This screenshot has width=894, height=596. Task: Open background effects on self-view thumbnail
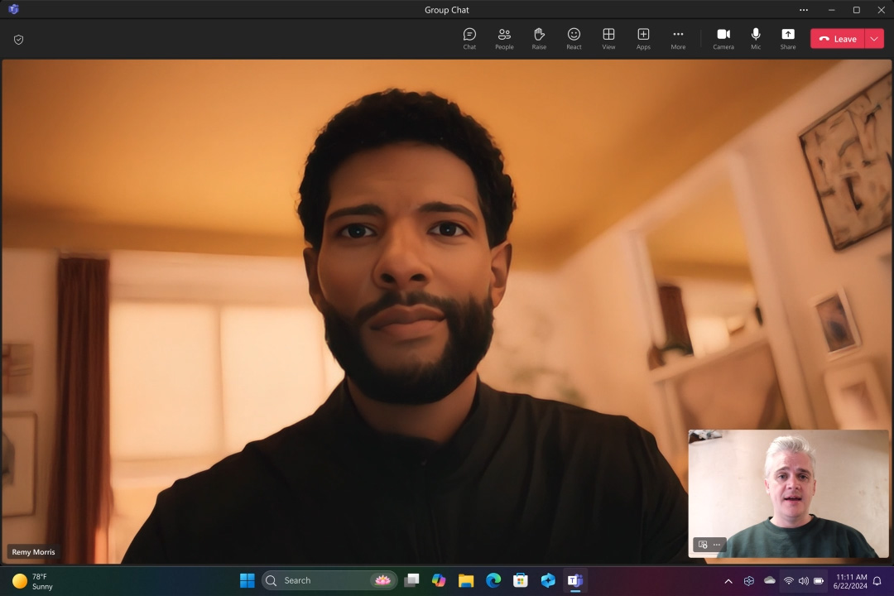(x=703, y=545)
